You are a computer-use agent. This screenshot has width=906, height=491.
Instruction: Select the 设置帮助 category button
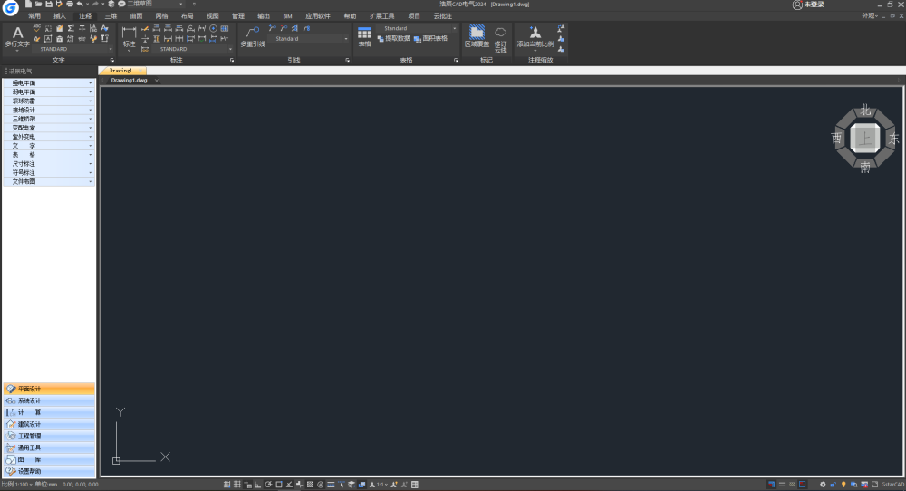click(49, 471)
